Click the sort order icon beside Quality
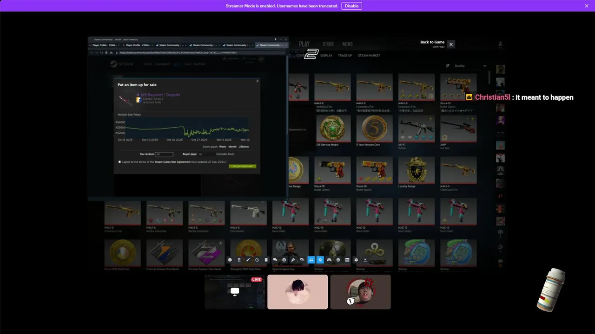 [448, 66]
